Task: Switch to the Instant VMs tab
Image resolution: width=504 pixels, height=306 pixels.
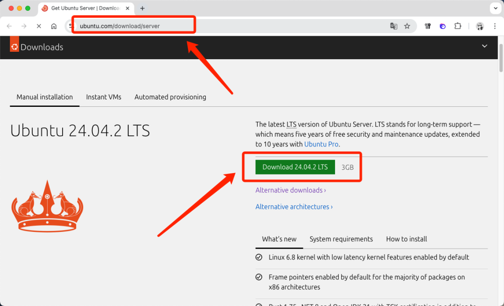Action: (104, 97)
